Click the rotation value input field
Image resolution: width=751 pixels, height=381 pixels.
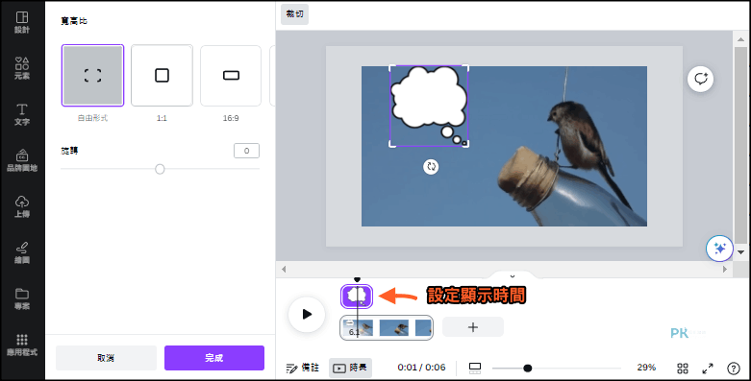(247, 151)
